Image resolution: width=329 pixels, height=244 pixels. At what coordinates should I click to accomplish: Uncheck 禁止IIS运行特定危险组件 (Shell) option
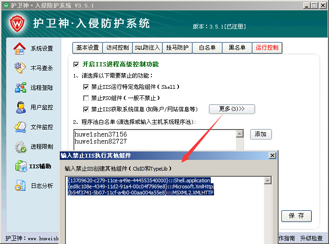[x=86, y=86]
